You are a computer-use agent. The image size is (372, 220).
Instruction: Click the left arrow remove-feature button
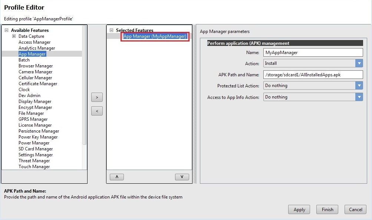pos(97,111)
